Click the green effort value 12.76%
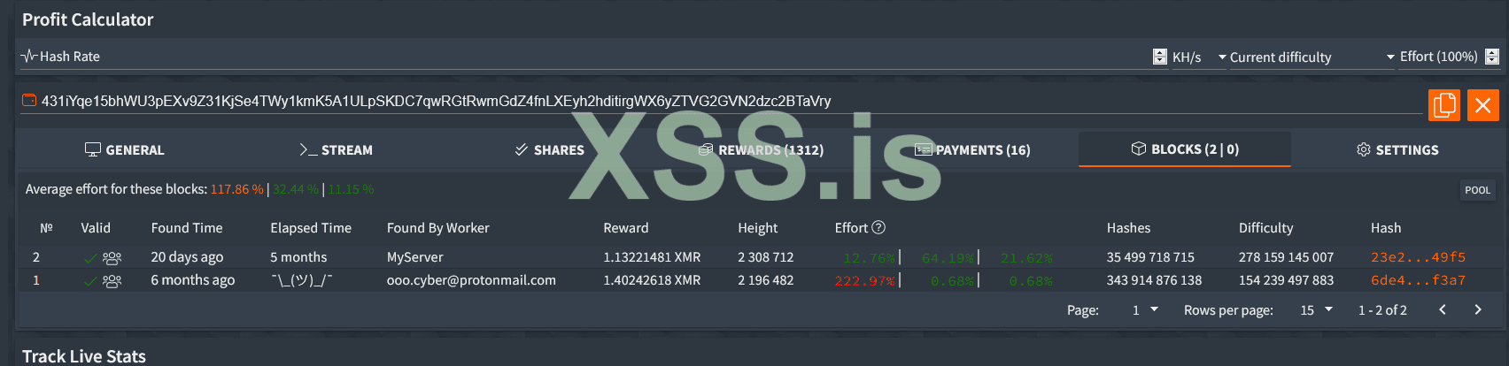The image size is (1509, 366). tap(869, 257)
